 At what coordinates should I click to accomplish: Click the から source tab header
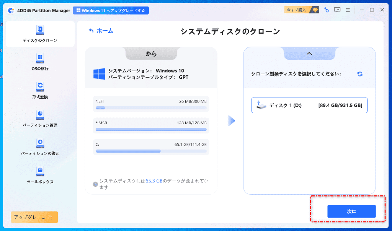pyautogui.click(x=151, y=54)
